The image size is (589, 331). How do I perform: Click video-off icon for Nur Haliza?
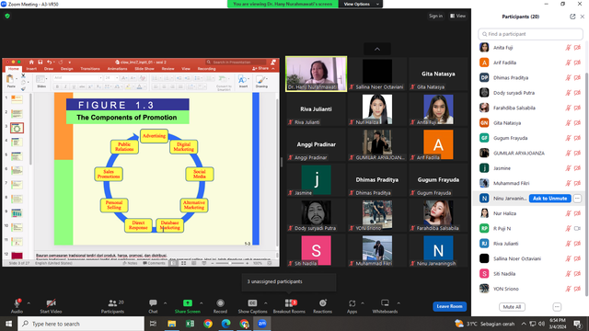pos(577,213)
